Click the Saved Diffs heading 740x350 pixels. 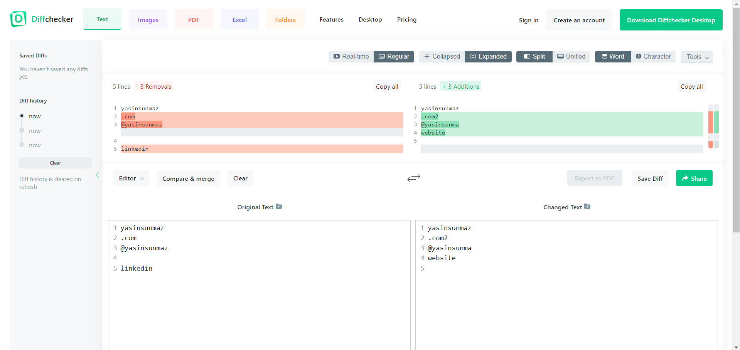click(33, 56)
